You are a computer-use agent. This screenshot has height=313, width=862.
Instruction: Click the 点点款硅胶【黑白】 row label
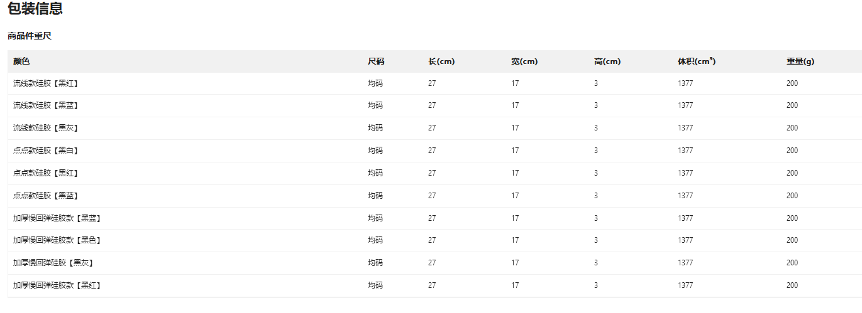(45, 151)
